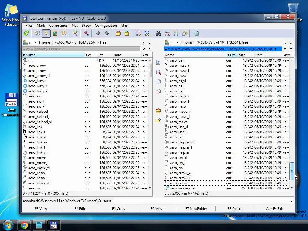Open the right panel favorites asterisk button
Viewport: 308px width, 231px height.
(x=285, y=49)
